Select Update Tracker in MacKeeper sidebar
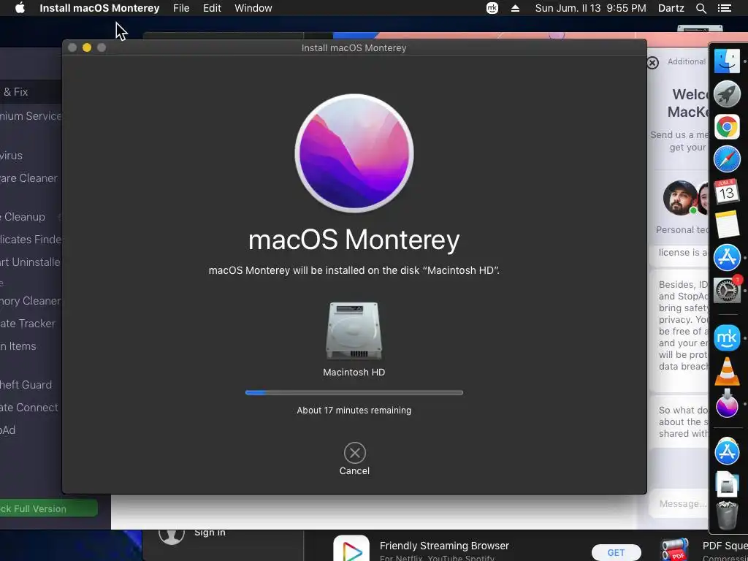Viewport: 748px width, 561px height. tap(28, 324)
